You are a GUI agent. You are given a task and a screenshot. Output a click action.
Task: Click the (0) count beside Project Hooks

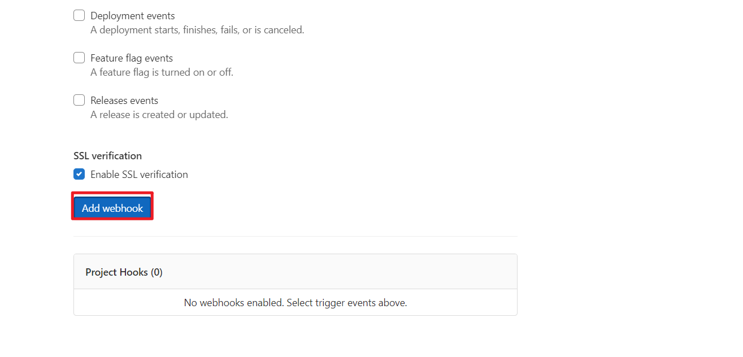157,272
